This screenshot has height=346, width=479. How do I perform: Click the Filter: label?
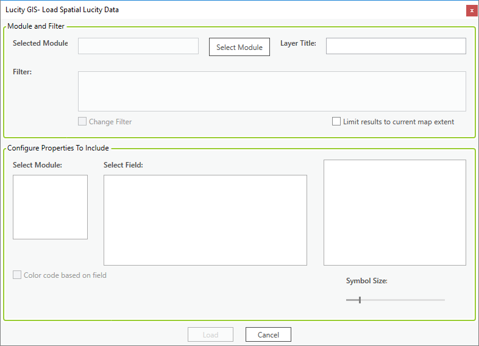pyautogui.click(x=23, y=72)
